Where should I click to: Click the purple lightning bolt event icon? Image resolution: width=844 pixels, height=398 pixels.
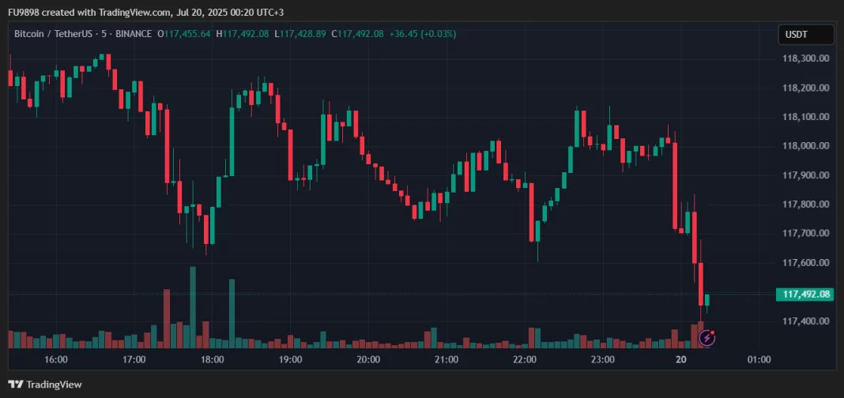coord(707,339)
